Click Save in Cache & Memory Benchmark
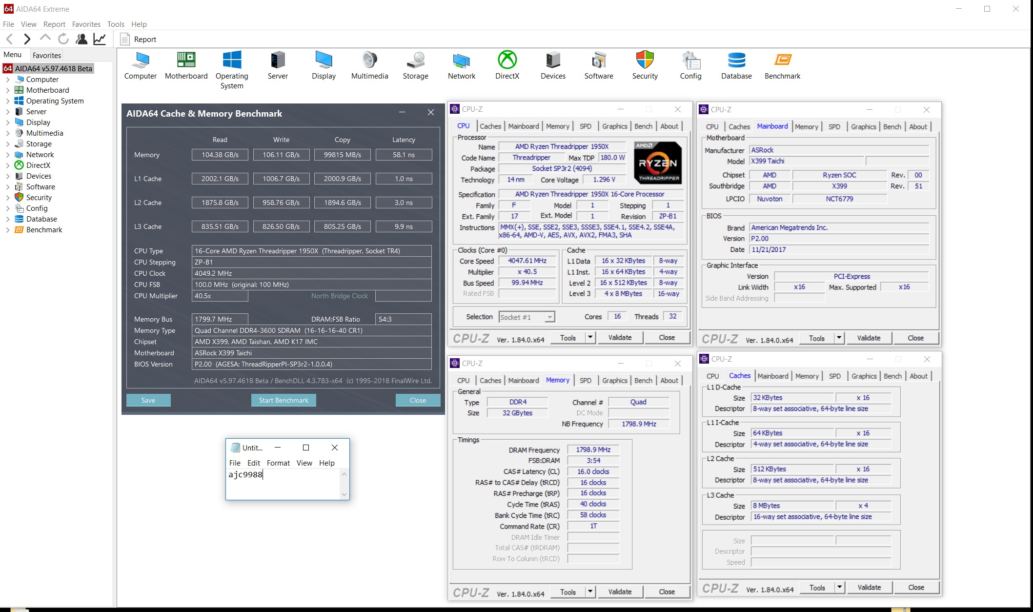1033x612 pixels. (x=148, y=400)
